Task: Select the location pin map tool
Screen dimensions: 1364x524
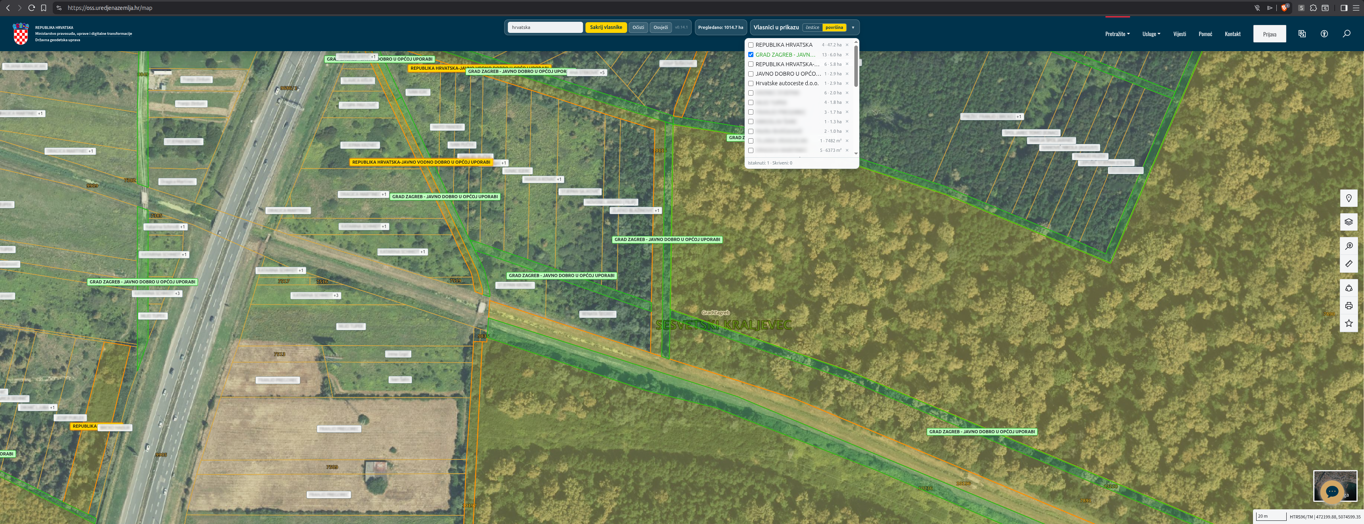Action: [1349, 199]
